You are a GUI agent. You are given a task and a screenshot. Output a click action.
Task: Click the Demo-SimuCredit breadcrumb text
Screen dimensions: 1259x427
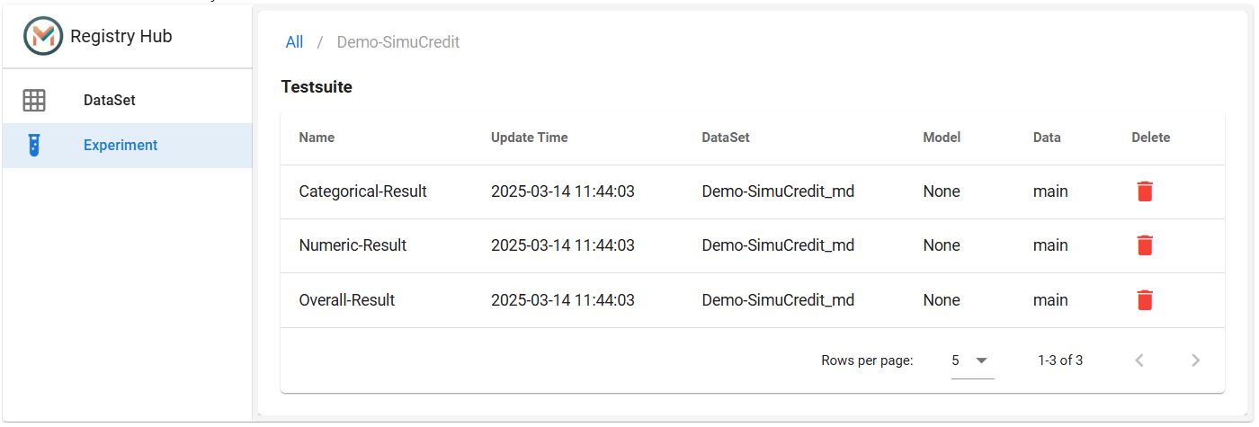click(x=398, y=42)
